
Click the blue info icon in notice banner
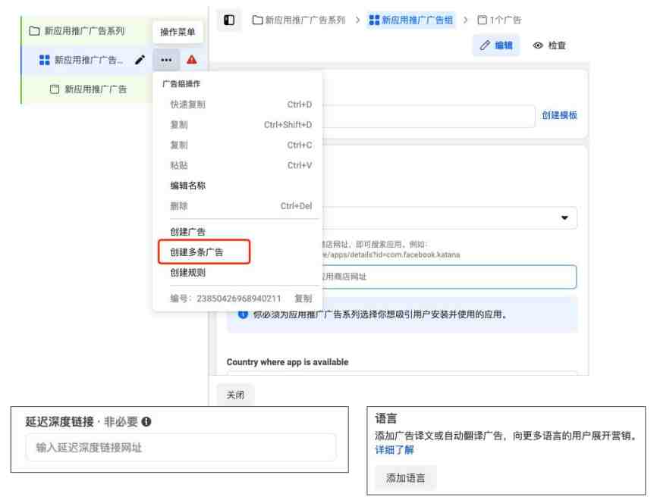(243, 314)
